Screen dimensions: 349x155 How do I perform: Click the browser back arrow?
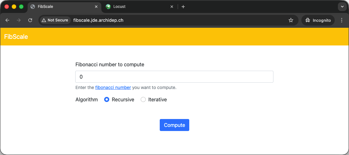coord(7,20)
